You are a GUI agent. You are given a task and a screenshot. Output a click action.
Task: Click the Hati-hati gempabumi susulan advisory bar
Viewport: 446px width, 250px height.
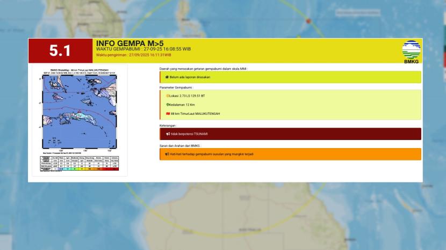point(290,154)
